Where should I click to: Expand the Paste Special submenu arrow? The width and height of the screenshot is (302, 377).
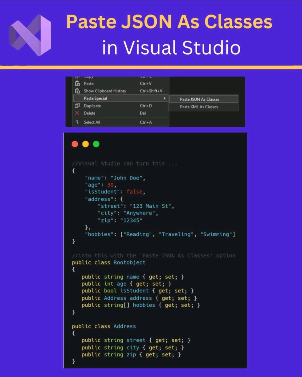165,98
